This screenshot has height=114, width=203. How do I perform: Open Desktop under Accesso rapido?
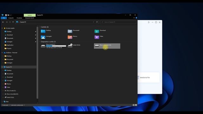pos(9,32)
